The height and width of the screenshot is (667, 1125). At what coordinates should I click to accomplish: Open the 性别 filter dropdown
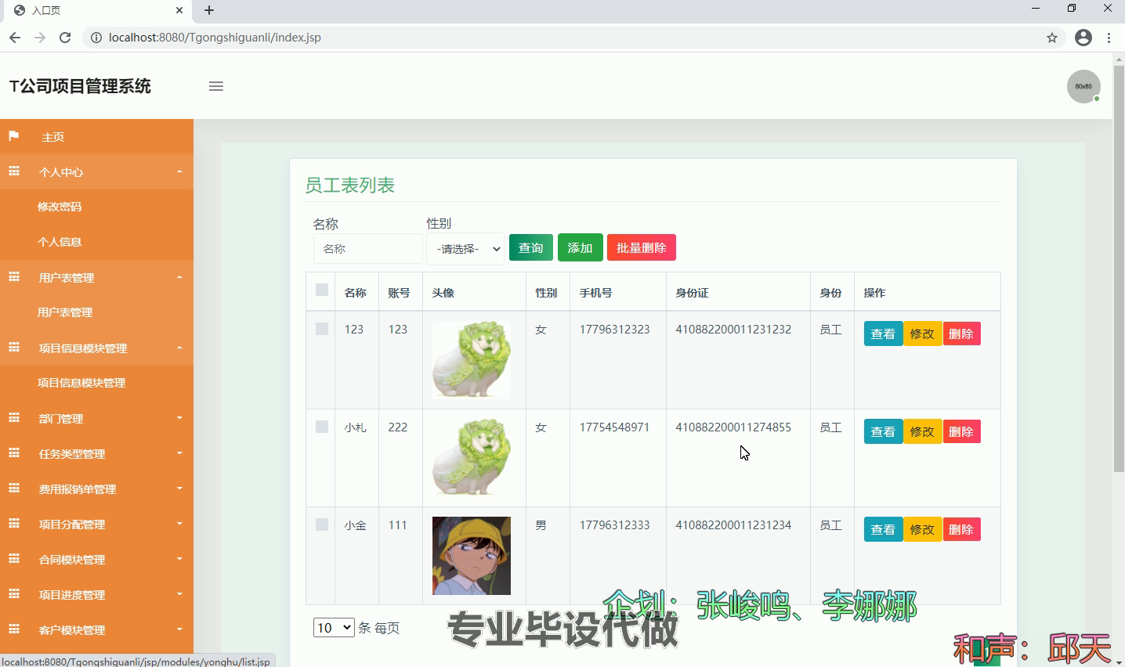465,249
